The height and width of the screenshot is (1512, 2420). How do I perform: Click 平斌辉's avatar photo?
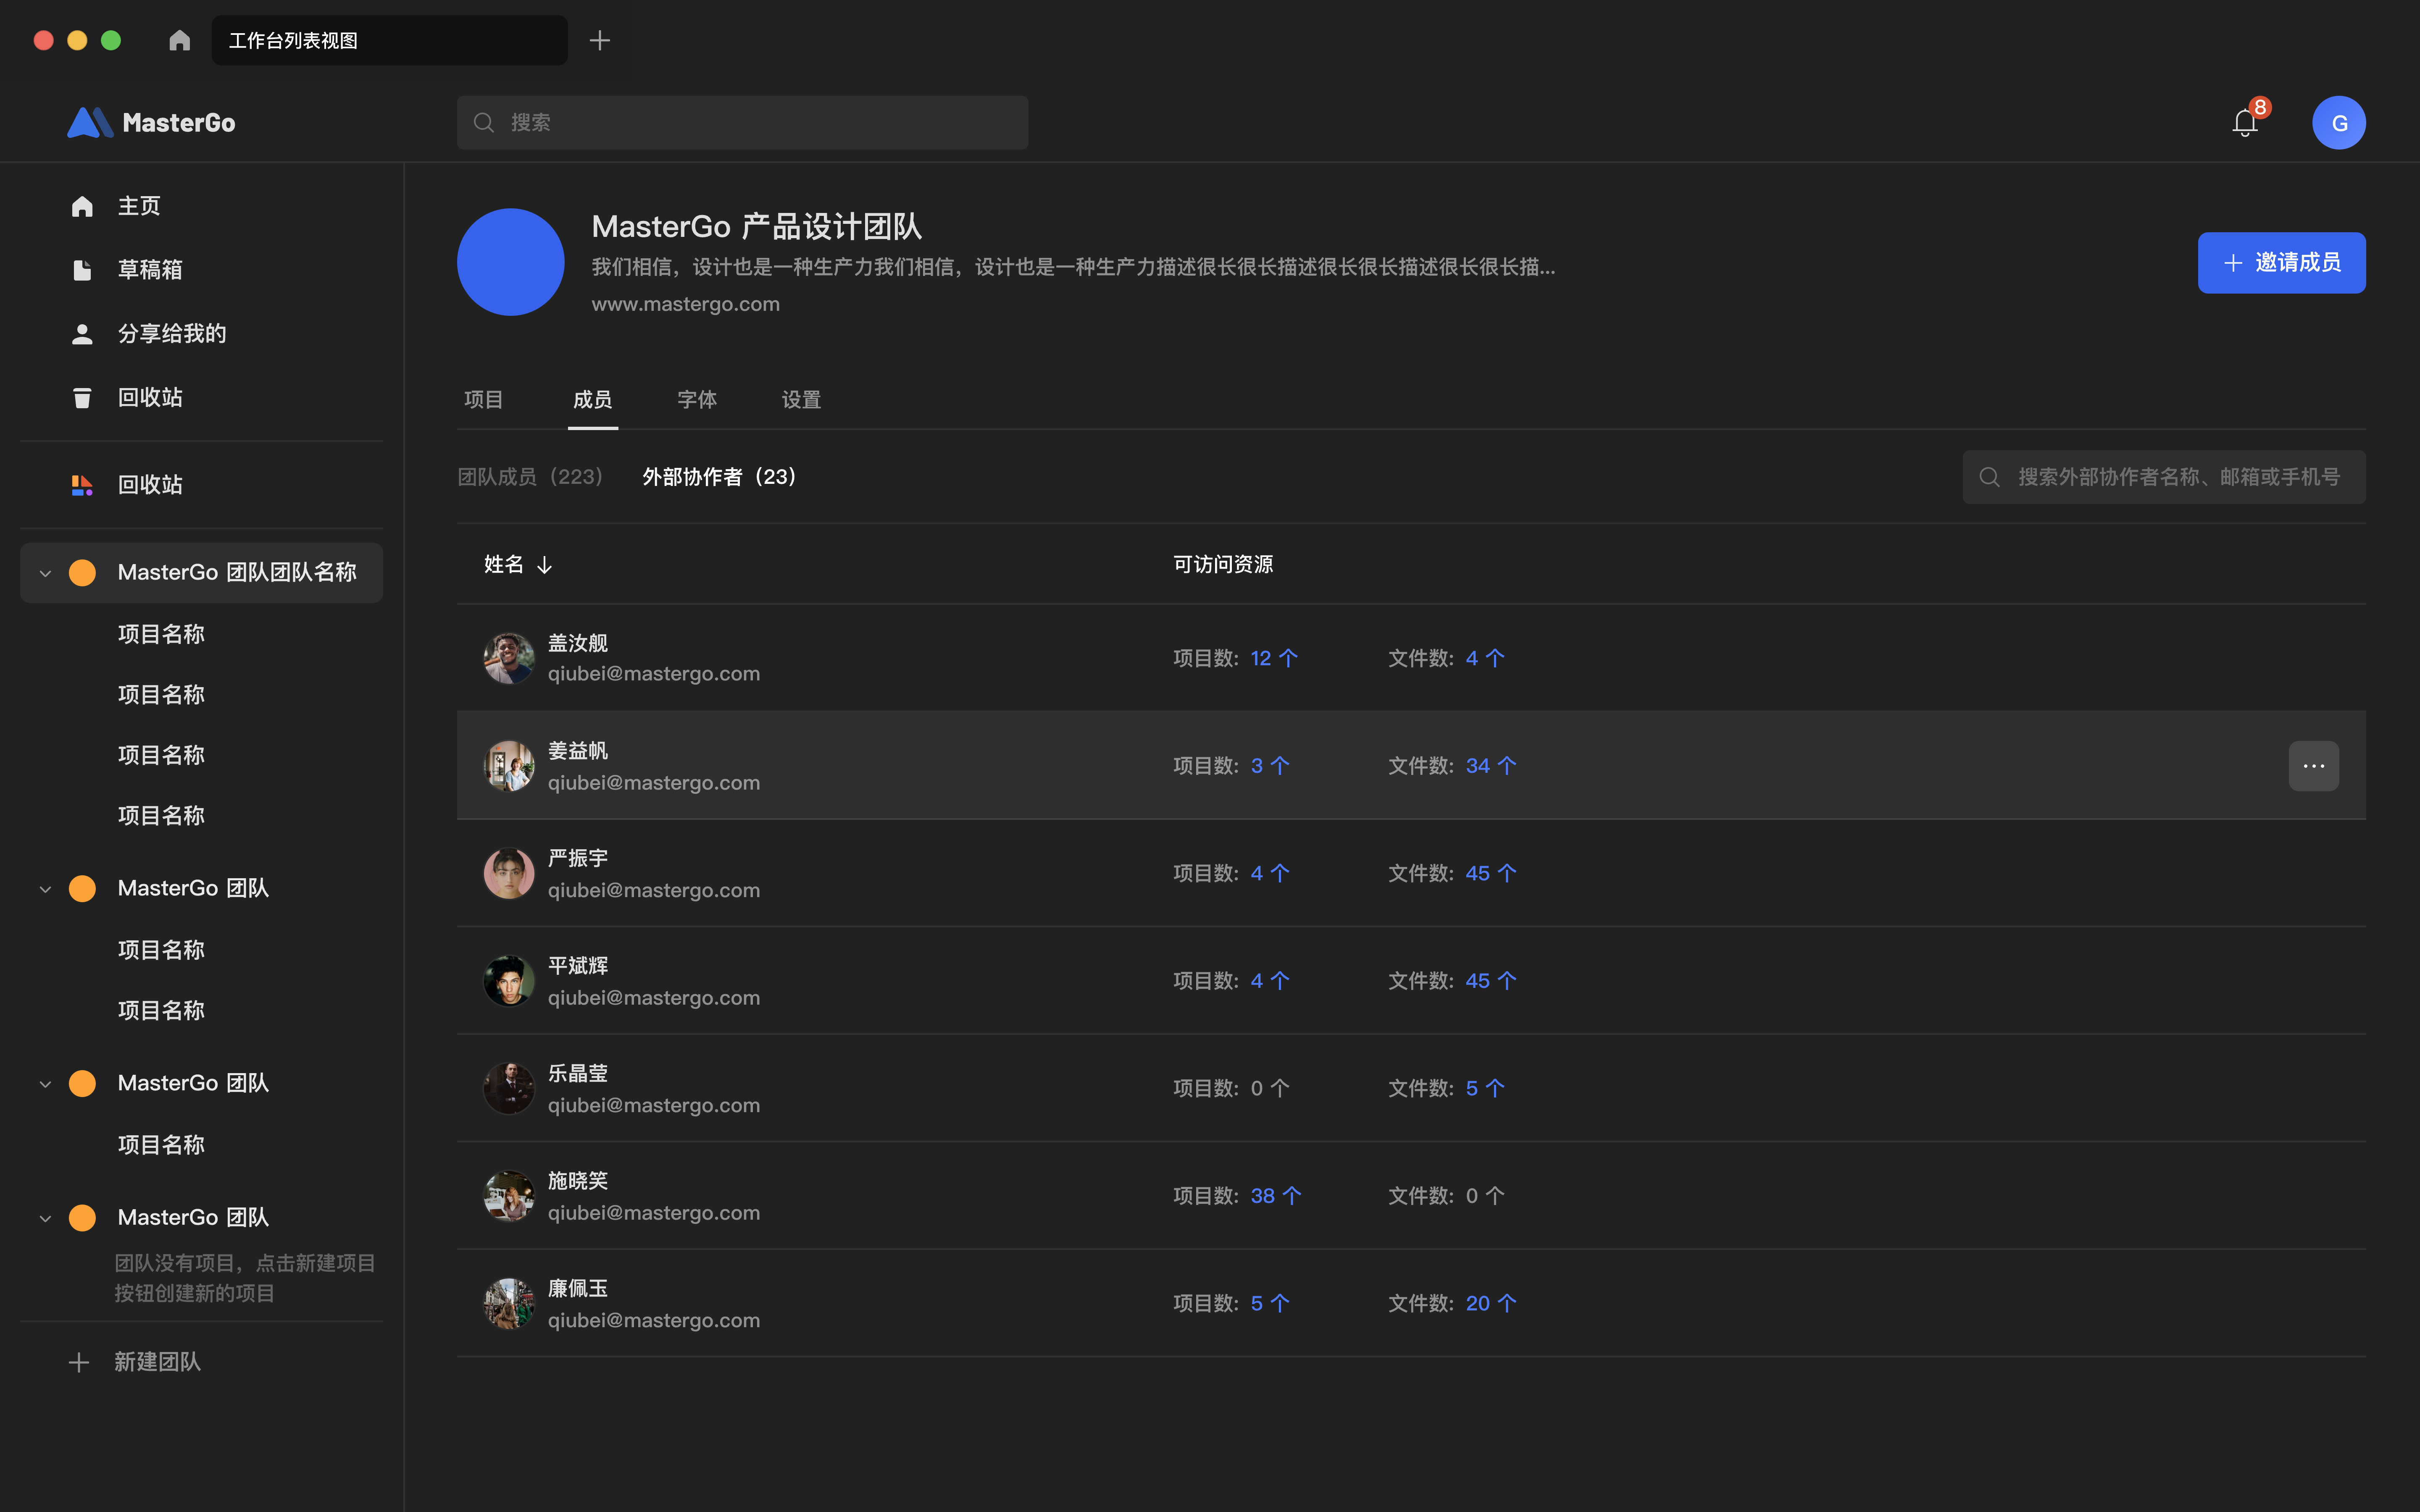click(509, 981)
